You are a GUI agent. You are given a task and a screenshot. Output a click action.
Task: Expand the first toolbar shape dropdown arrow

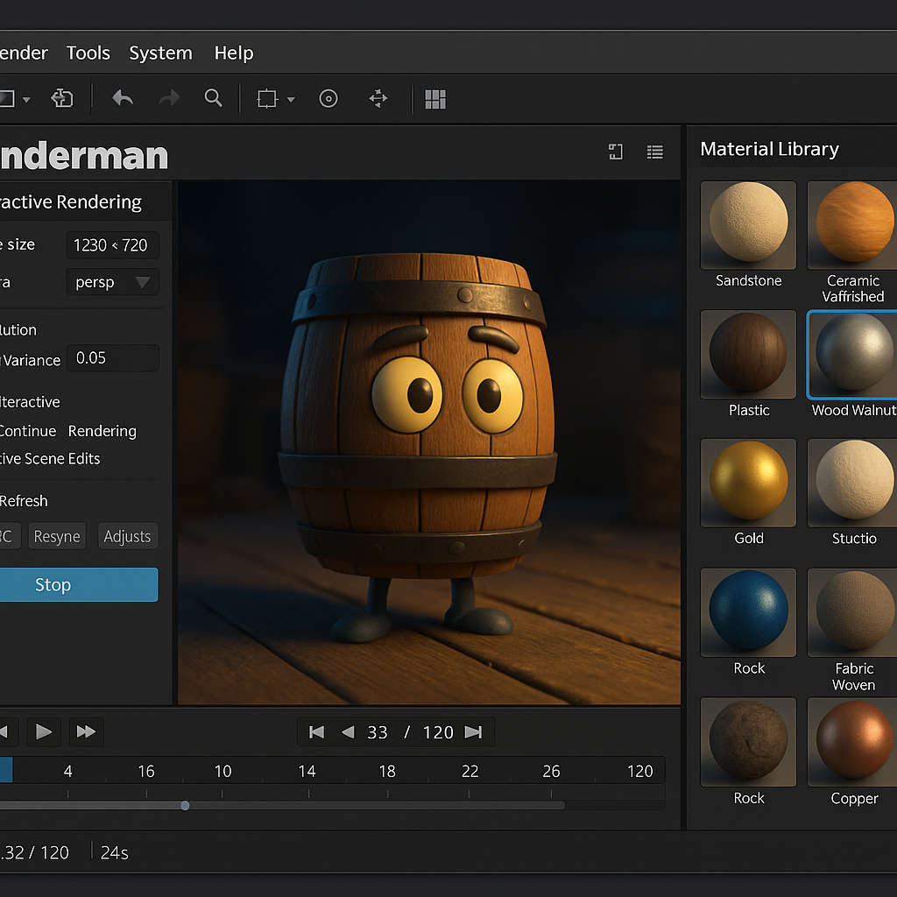[26, 100]
